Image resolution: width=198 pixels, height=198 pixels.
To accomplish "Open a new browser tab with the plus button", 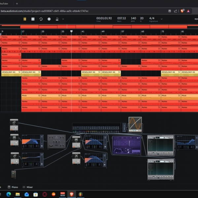I will (17, 4).
